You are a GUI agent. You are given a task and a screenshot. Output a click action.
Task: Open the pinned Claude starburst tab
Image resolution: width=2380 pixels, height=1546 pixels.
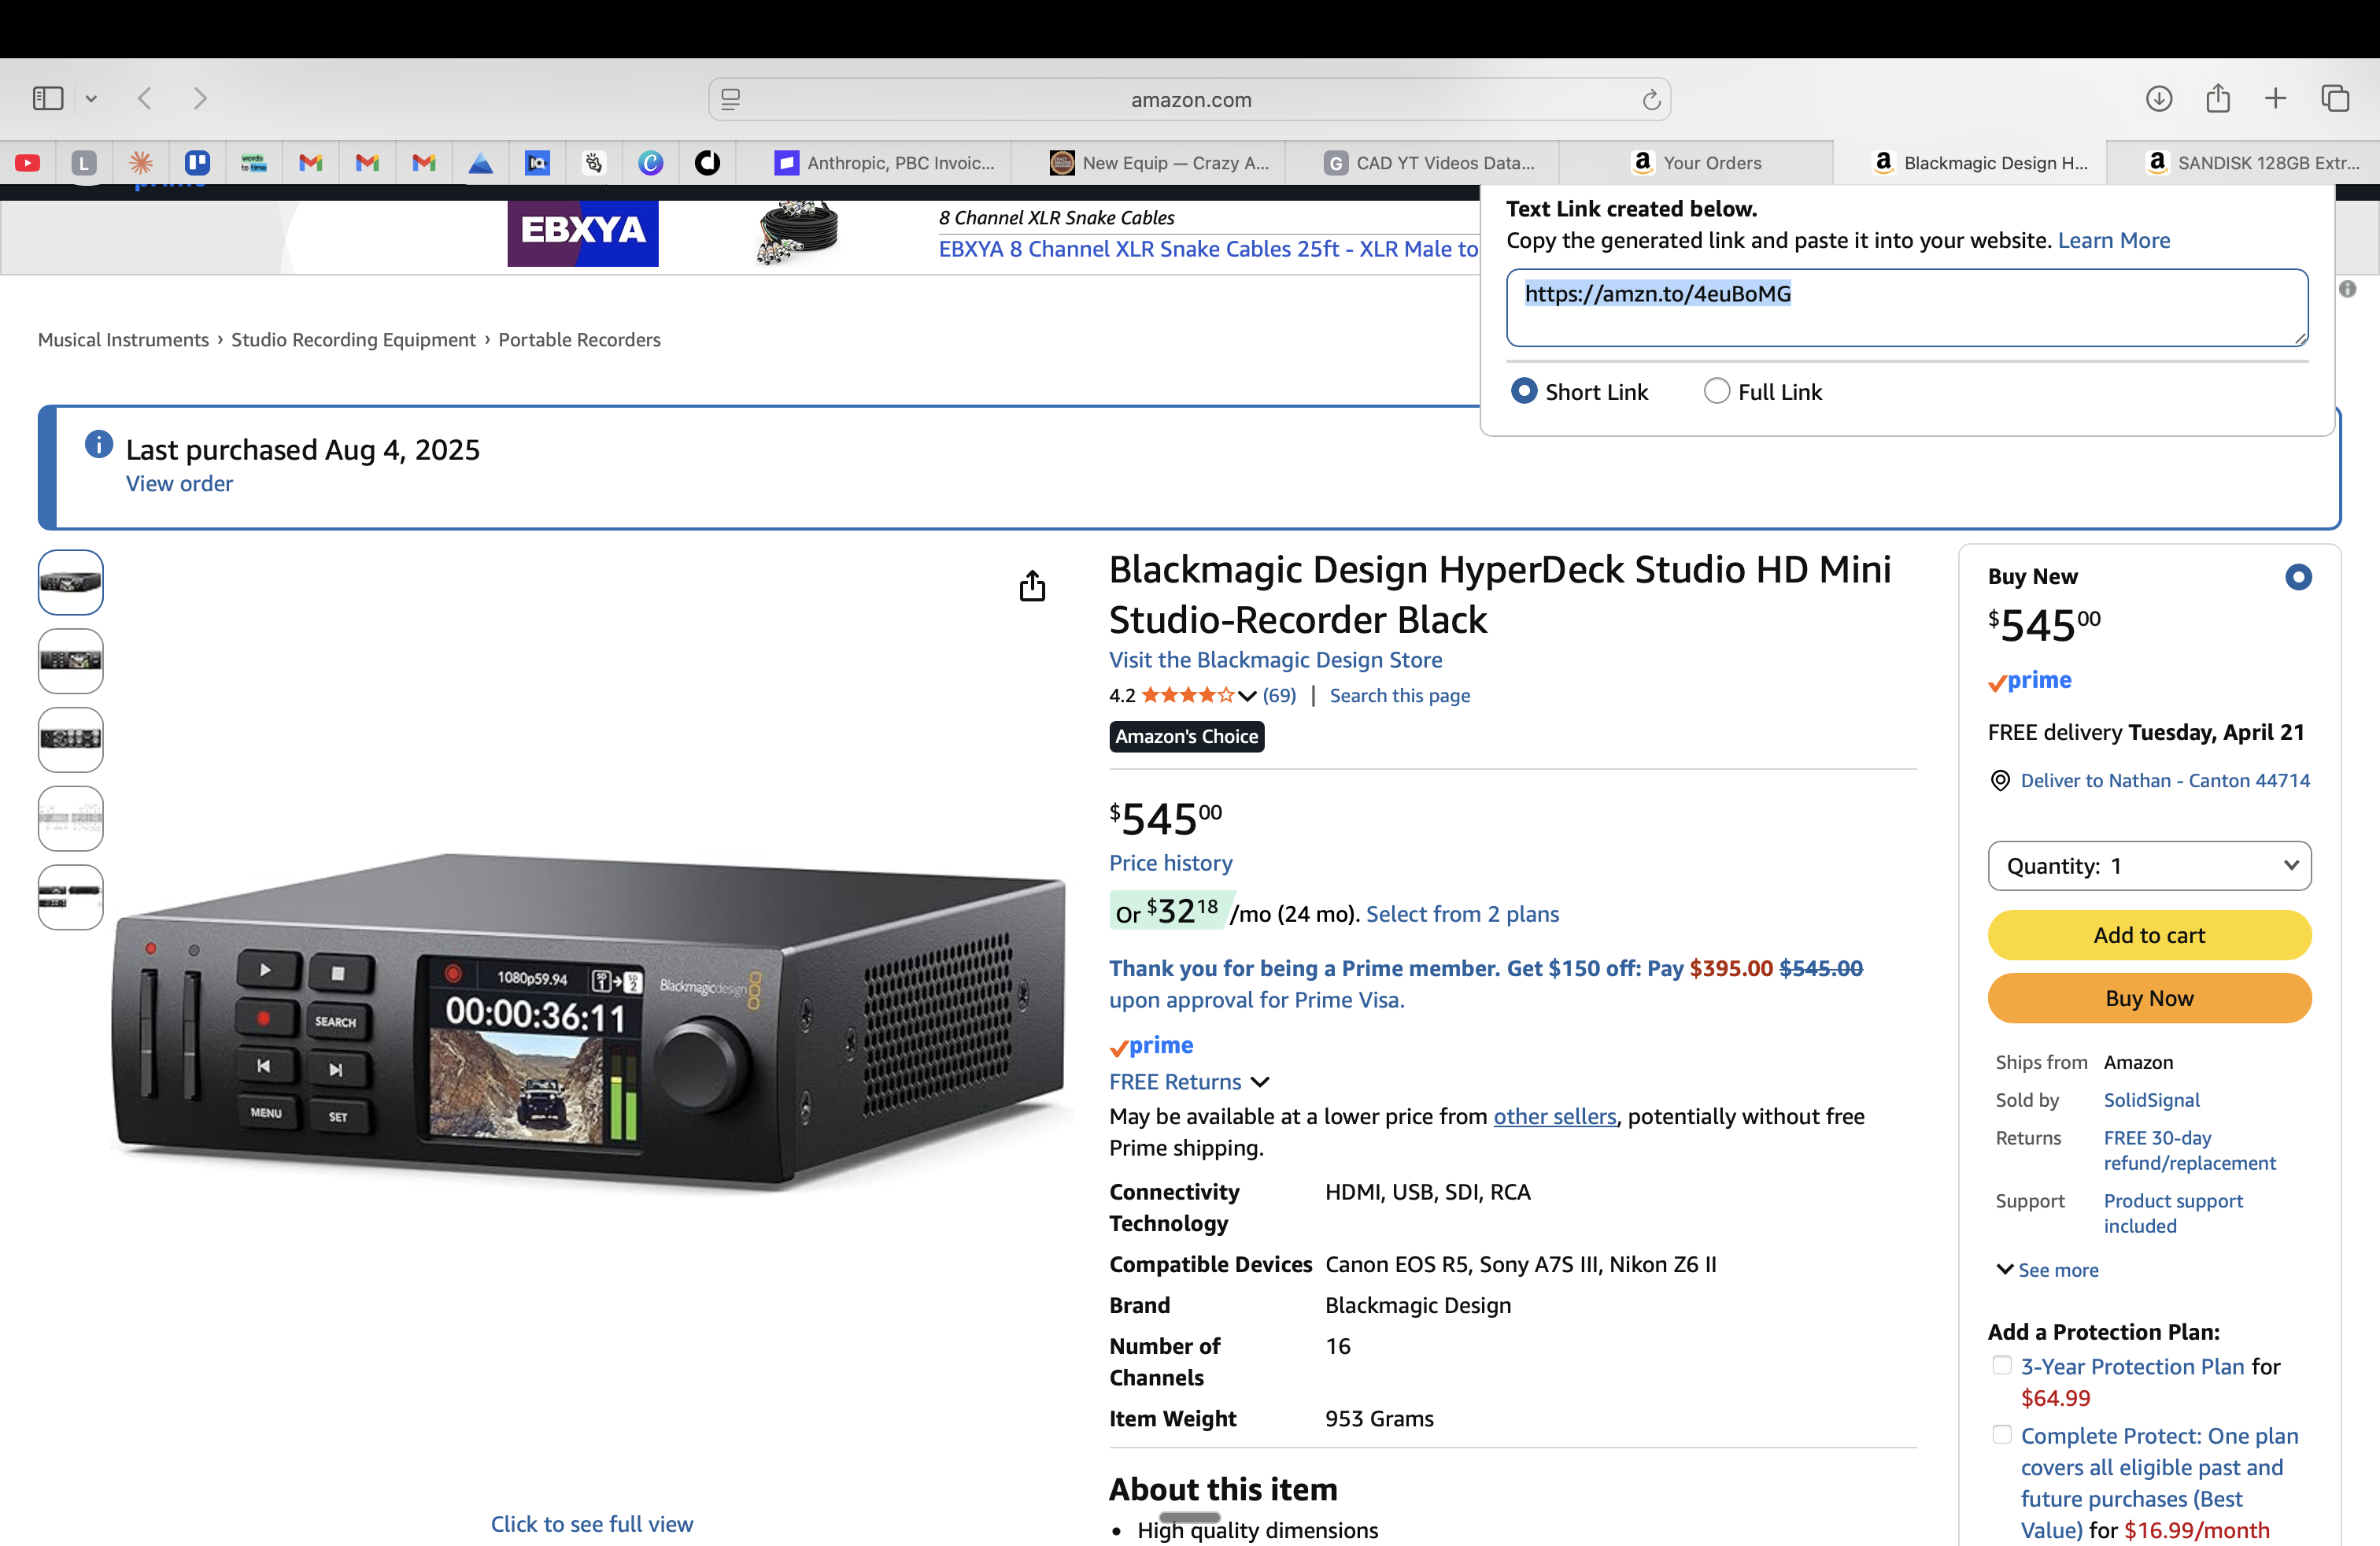[x=141, y=162]
